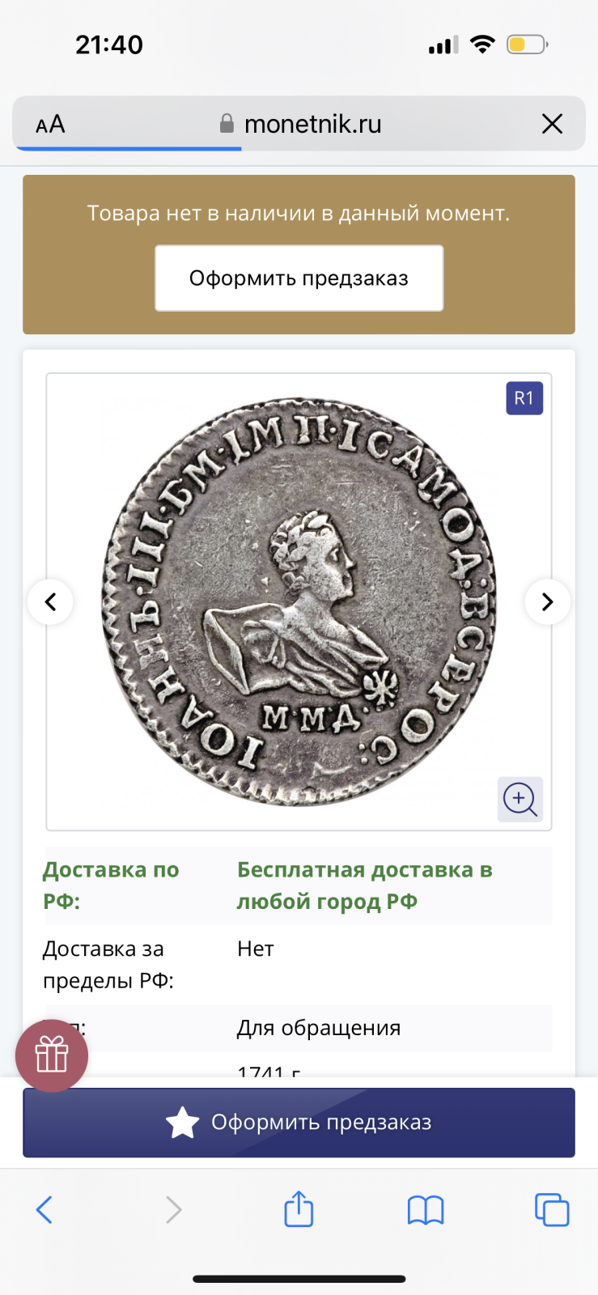Tap the Бесплатная доставка в любой город РФ text
Viewport: 598px width, 1295px height.
point(364,885)
